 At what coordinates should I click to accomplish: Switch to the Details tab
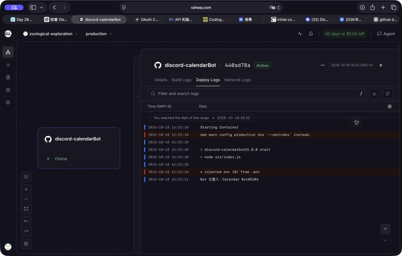coord(161,80)
